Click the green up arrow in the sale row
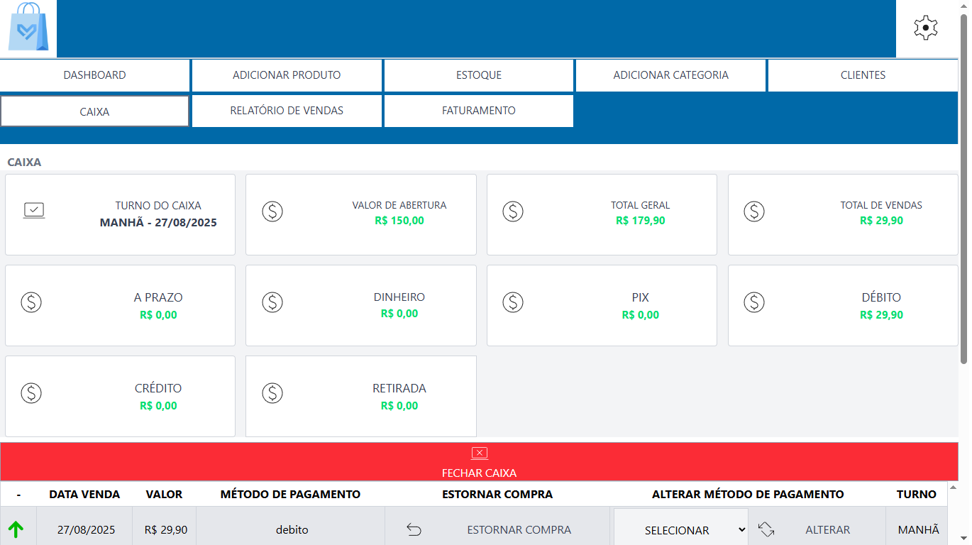Image resolution: width=972 pixels, height=545 pixels. (x=16, y=529)
